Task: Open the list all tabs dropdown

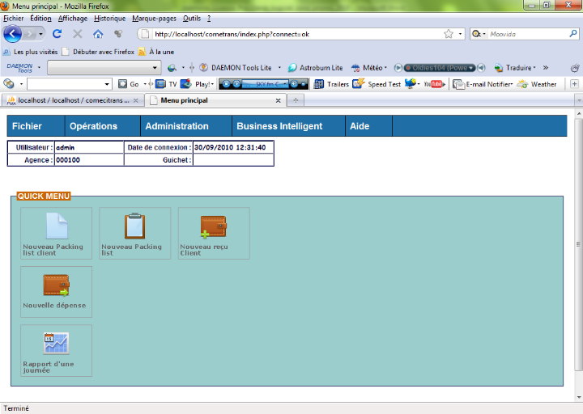Action: 578,100
